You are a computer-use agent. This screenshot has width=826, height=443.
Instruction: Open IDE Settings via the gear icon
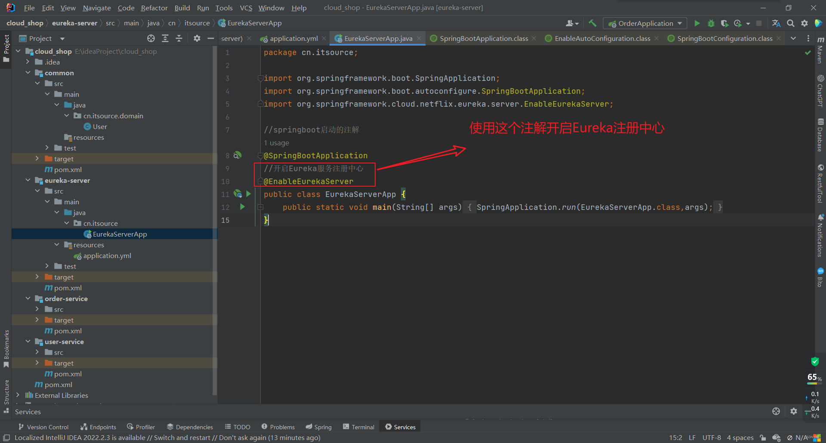(804, 23)
